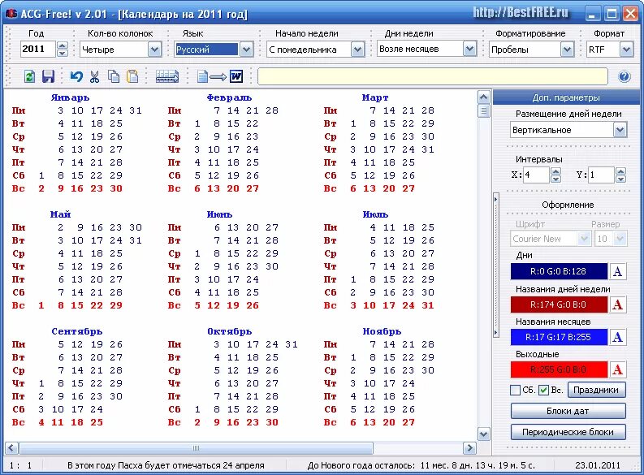Pick the Дни color swatch R:0 G:0 B:128
Image resolution: width=644 pixels, height=475 pixels.
559,271
